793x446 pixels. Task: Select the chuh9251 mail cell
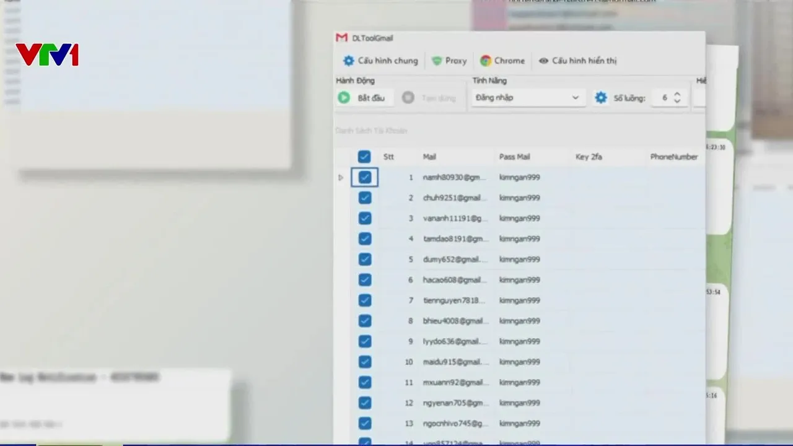point(455,198)
